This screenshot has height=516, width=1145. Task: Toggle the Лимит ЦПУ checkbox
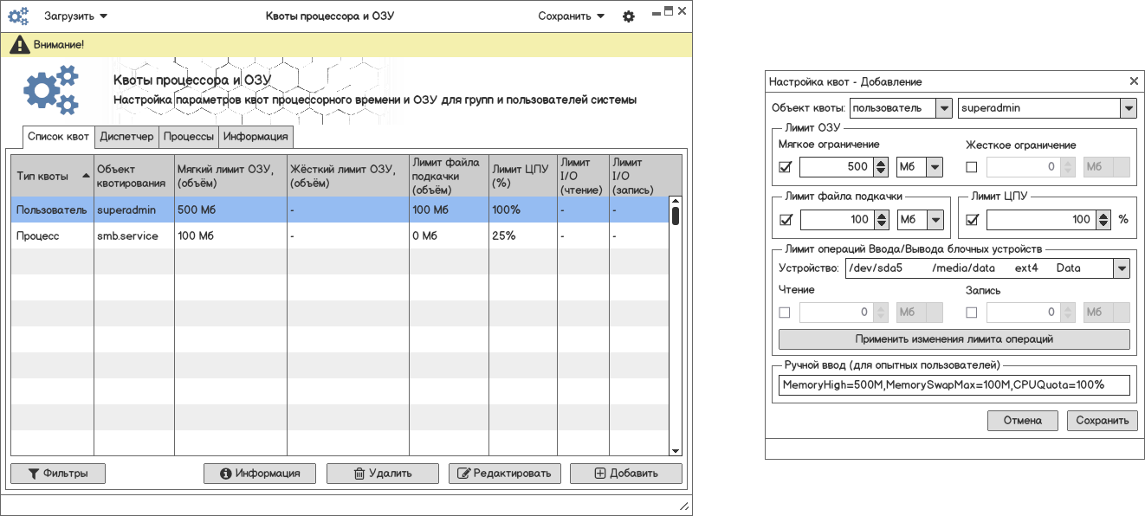(972, 220)
